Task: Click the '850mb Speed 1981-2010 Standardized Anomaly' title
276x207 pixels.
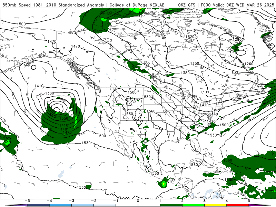Action: [53, 5]
